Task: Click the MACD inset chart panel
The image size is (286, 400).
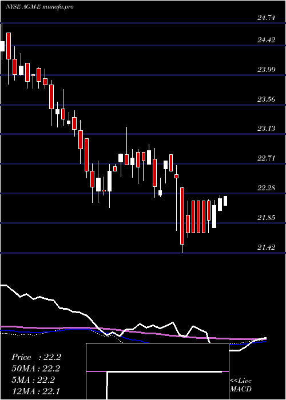Action: point(157,371)
